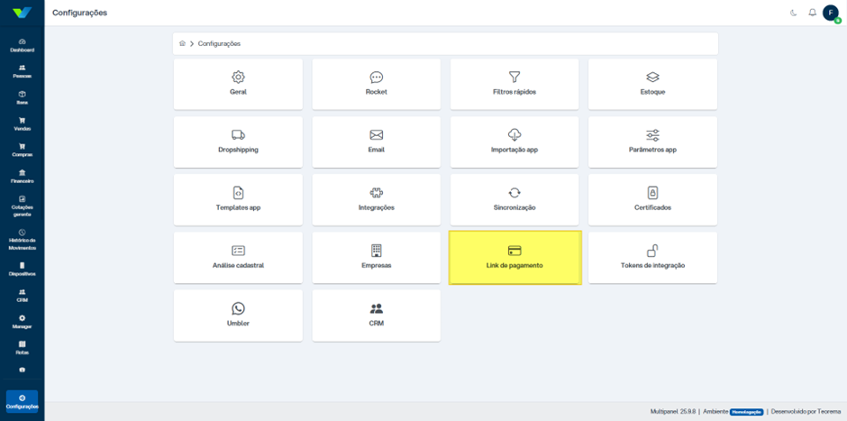Open the Integrações puzzle piece card

[377, 199]
